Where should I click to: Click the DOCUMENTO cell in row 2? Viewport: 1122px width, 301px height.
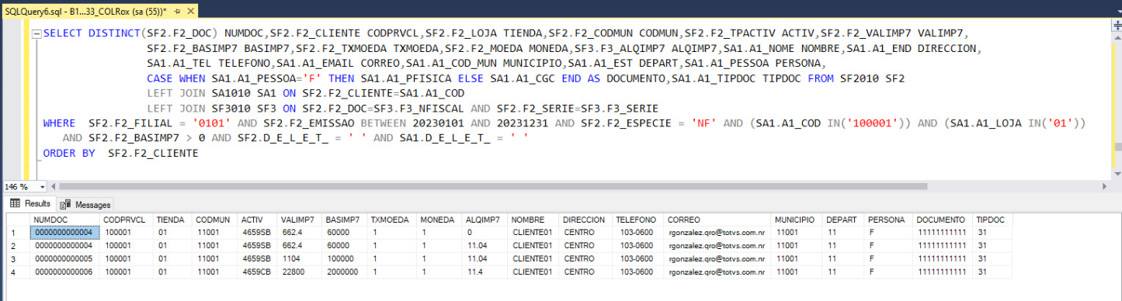943,246
